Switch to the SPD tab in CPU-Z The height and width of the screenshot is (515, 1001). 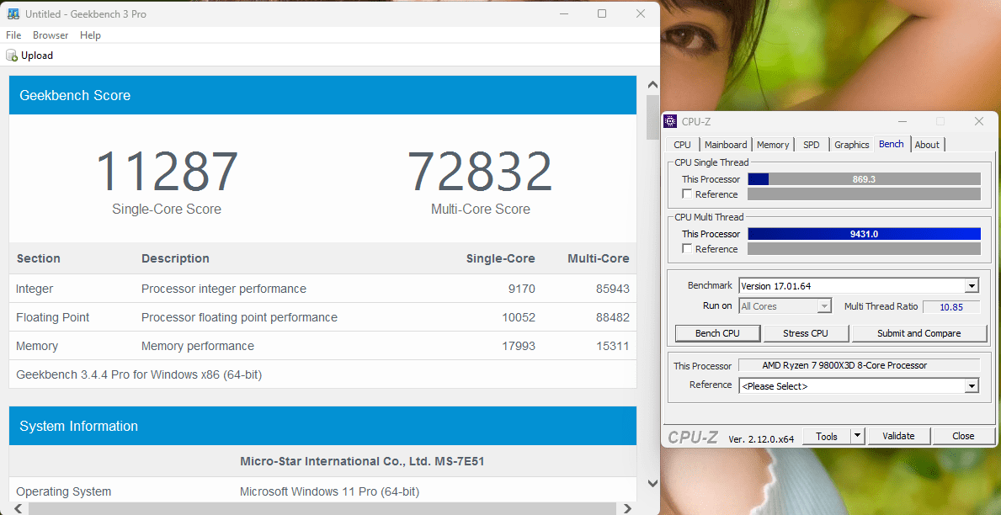tap(812, 145)
